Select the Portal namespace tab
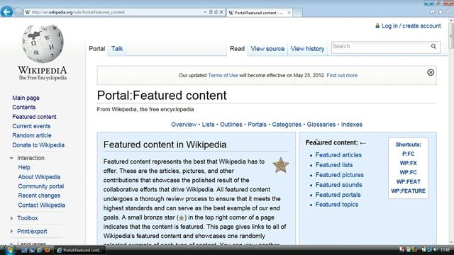Screen dimensions: 454x255 [x=96, y=49]
